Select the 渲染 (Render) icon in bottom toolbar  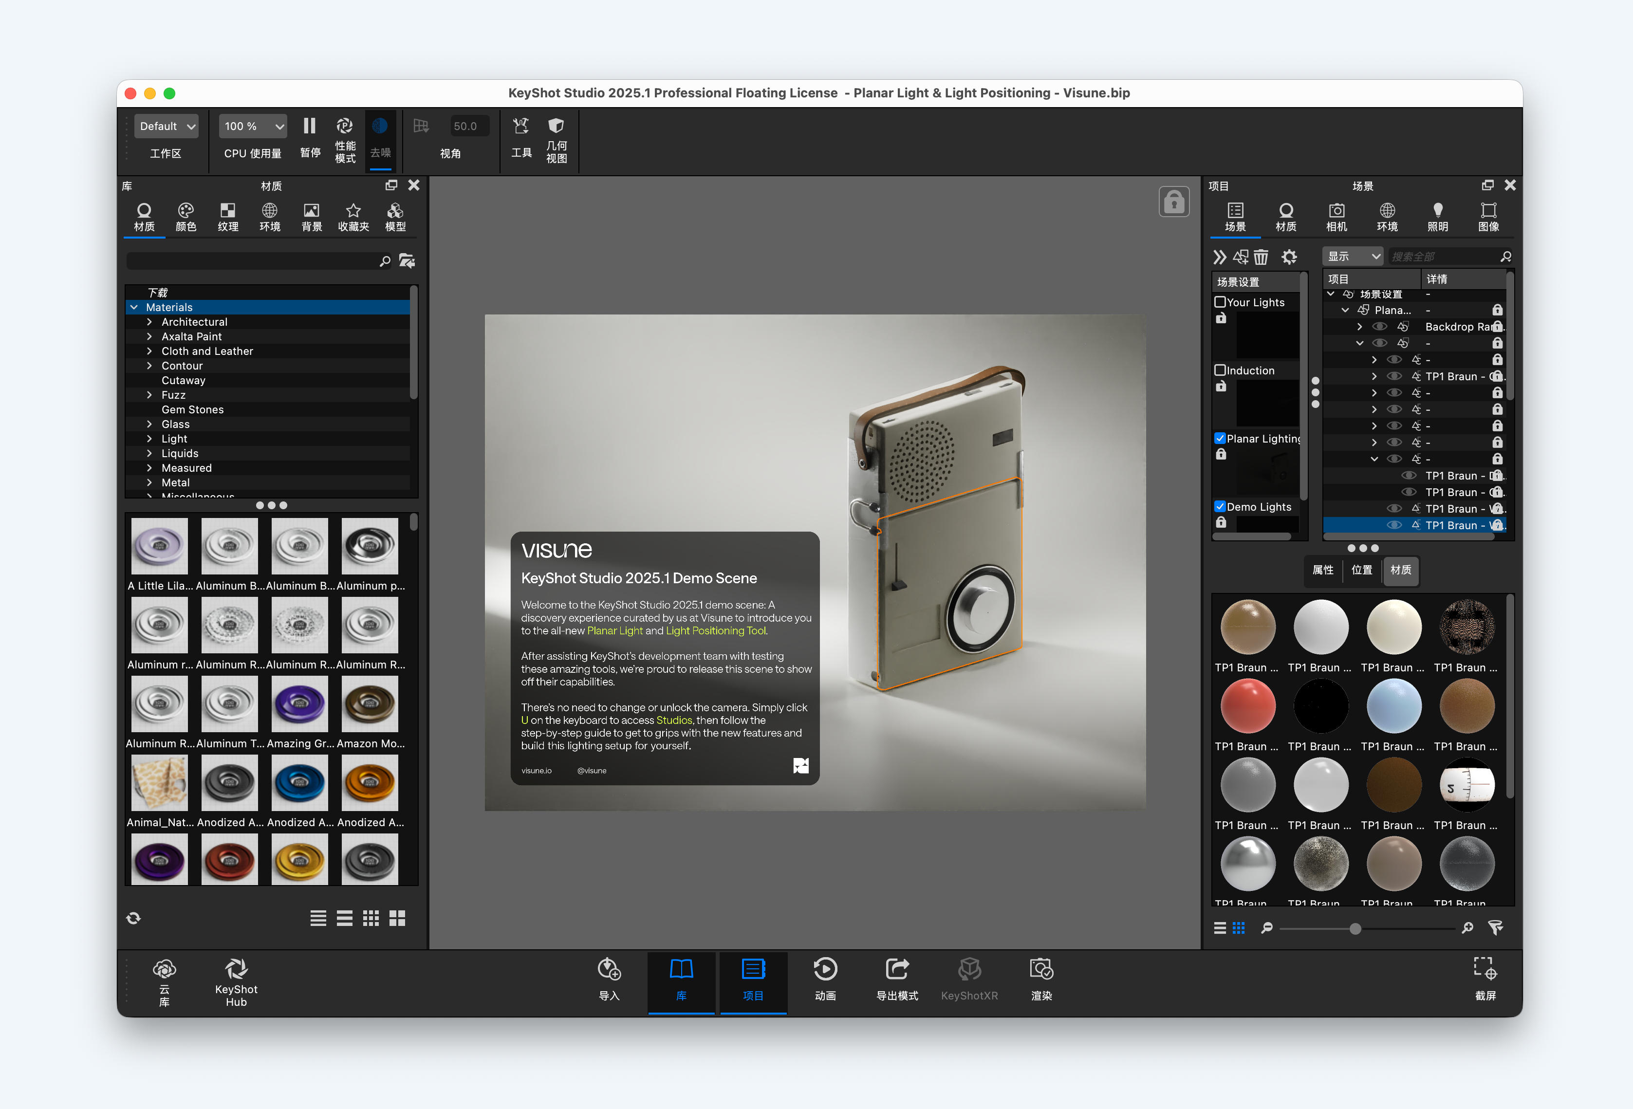pyautogui.click(x=1041, y=979)
